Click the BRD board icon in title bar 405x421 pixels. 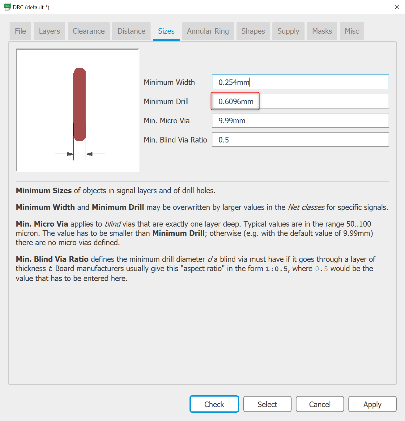click(7, 7)
